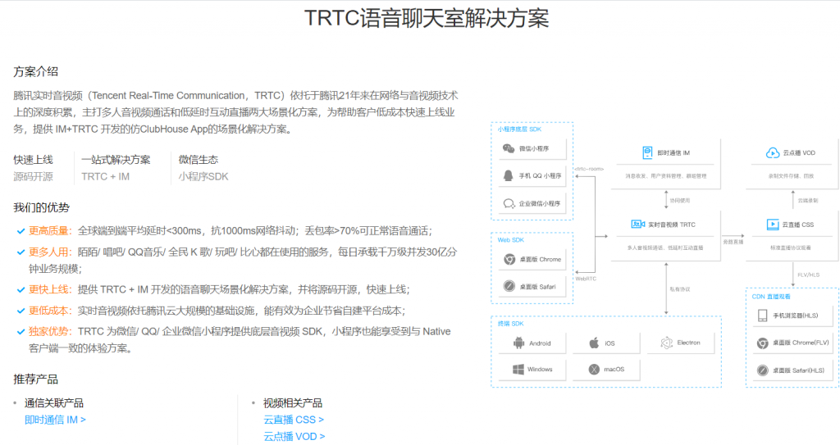This screenshot has width=840, height=445.
Task: Click the 独家优势 orange label
Action: click(x=49, y=332)
